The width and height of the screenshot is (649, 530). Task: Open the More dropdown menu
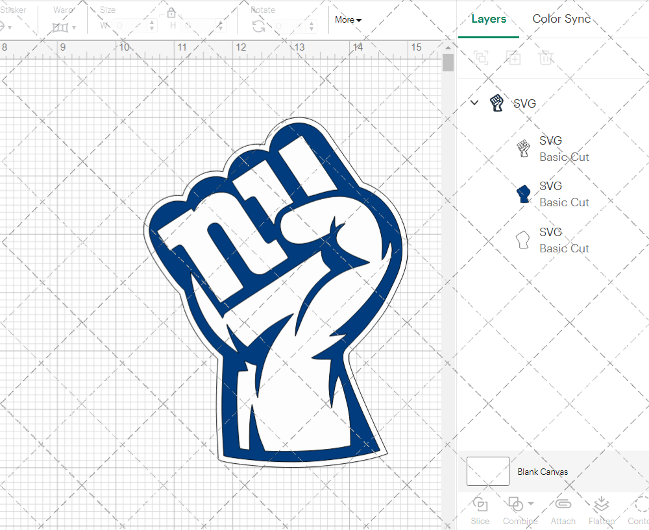[x=348, y=20]
